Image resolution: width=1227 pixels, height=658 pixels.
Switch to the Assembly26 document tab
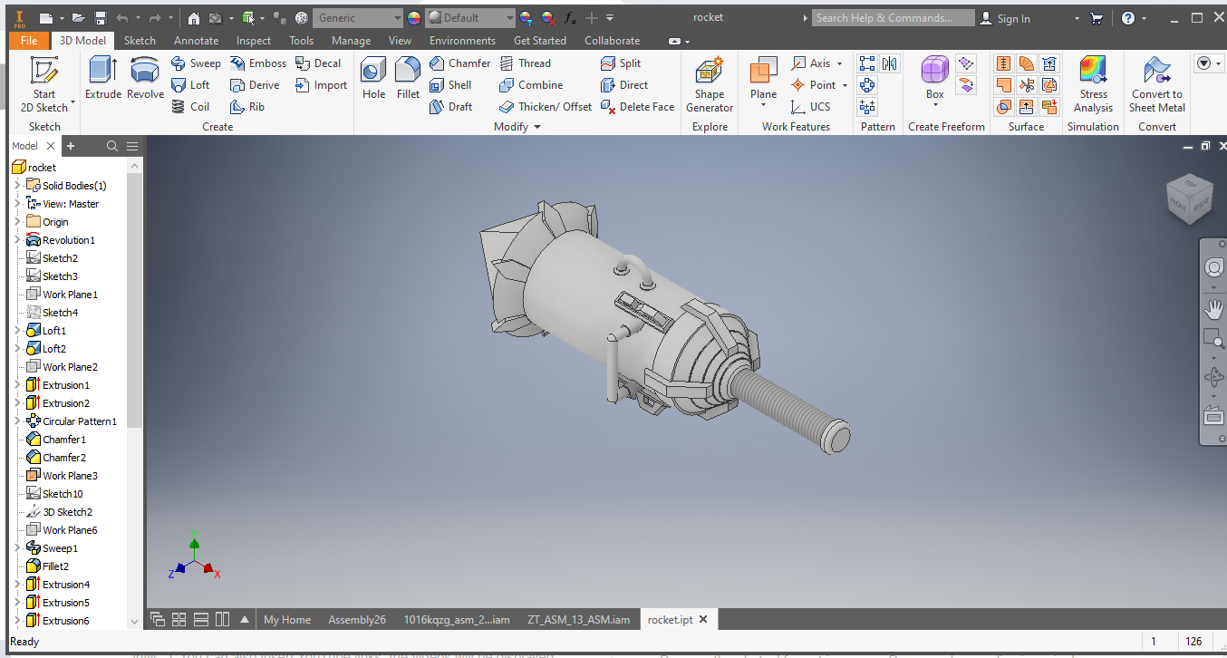(x=357, y=619)
